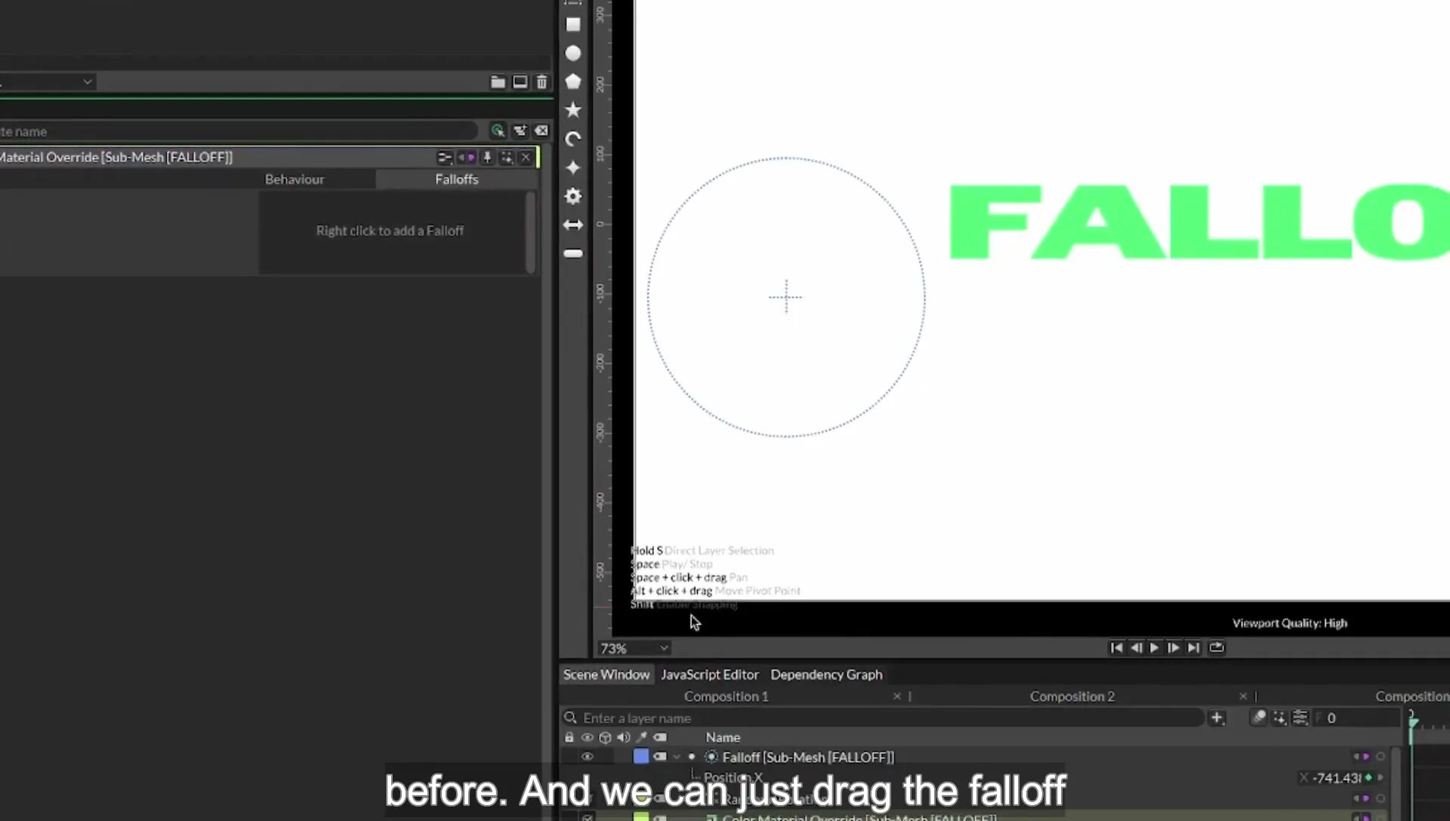The height and width of the screenshot is (821, 1450).
Task: Open the dropdown at the top of the assets panel
Action: coord(47,81)
